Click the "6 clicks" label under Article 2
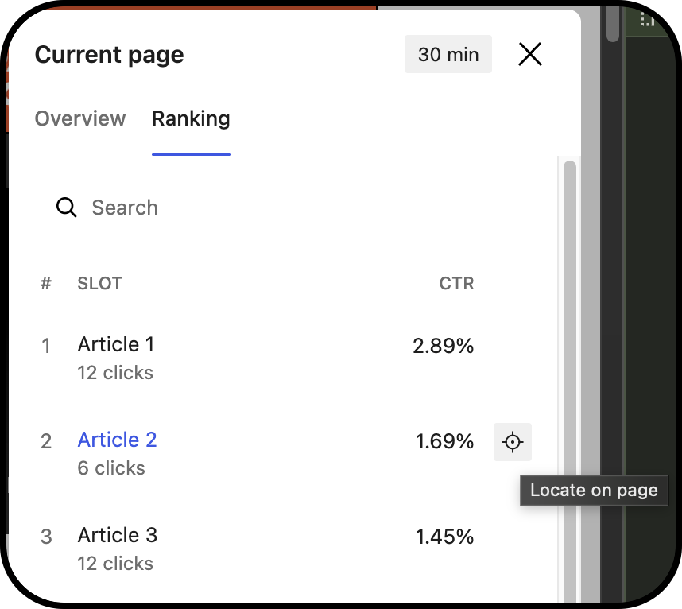The height and width of the screenshot is (609, 682). click(111, 468)
